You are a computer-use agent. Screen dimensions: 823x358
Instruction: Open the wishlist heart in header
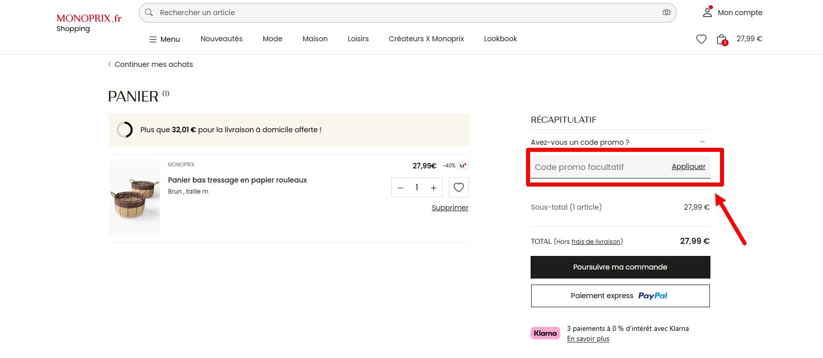point(701,39)
